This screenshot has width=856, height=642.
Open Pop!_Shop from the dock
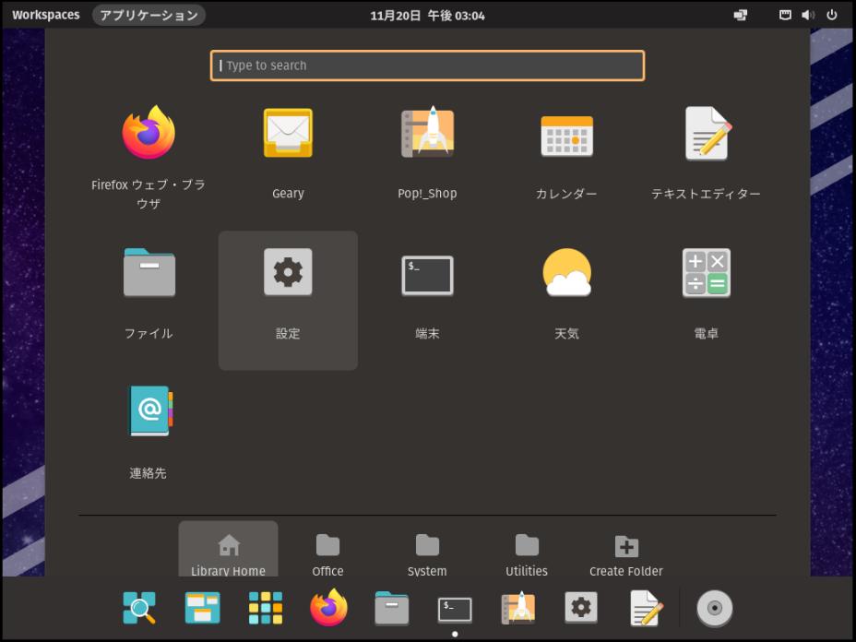coord(517,608)
